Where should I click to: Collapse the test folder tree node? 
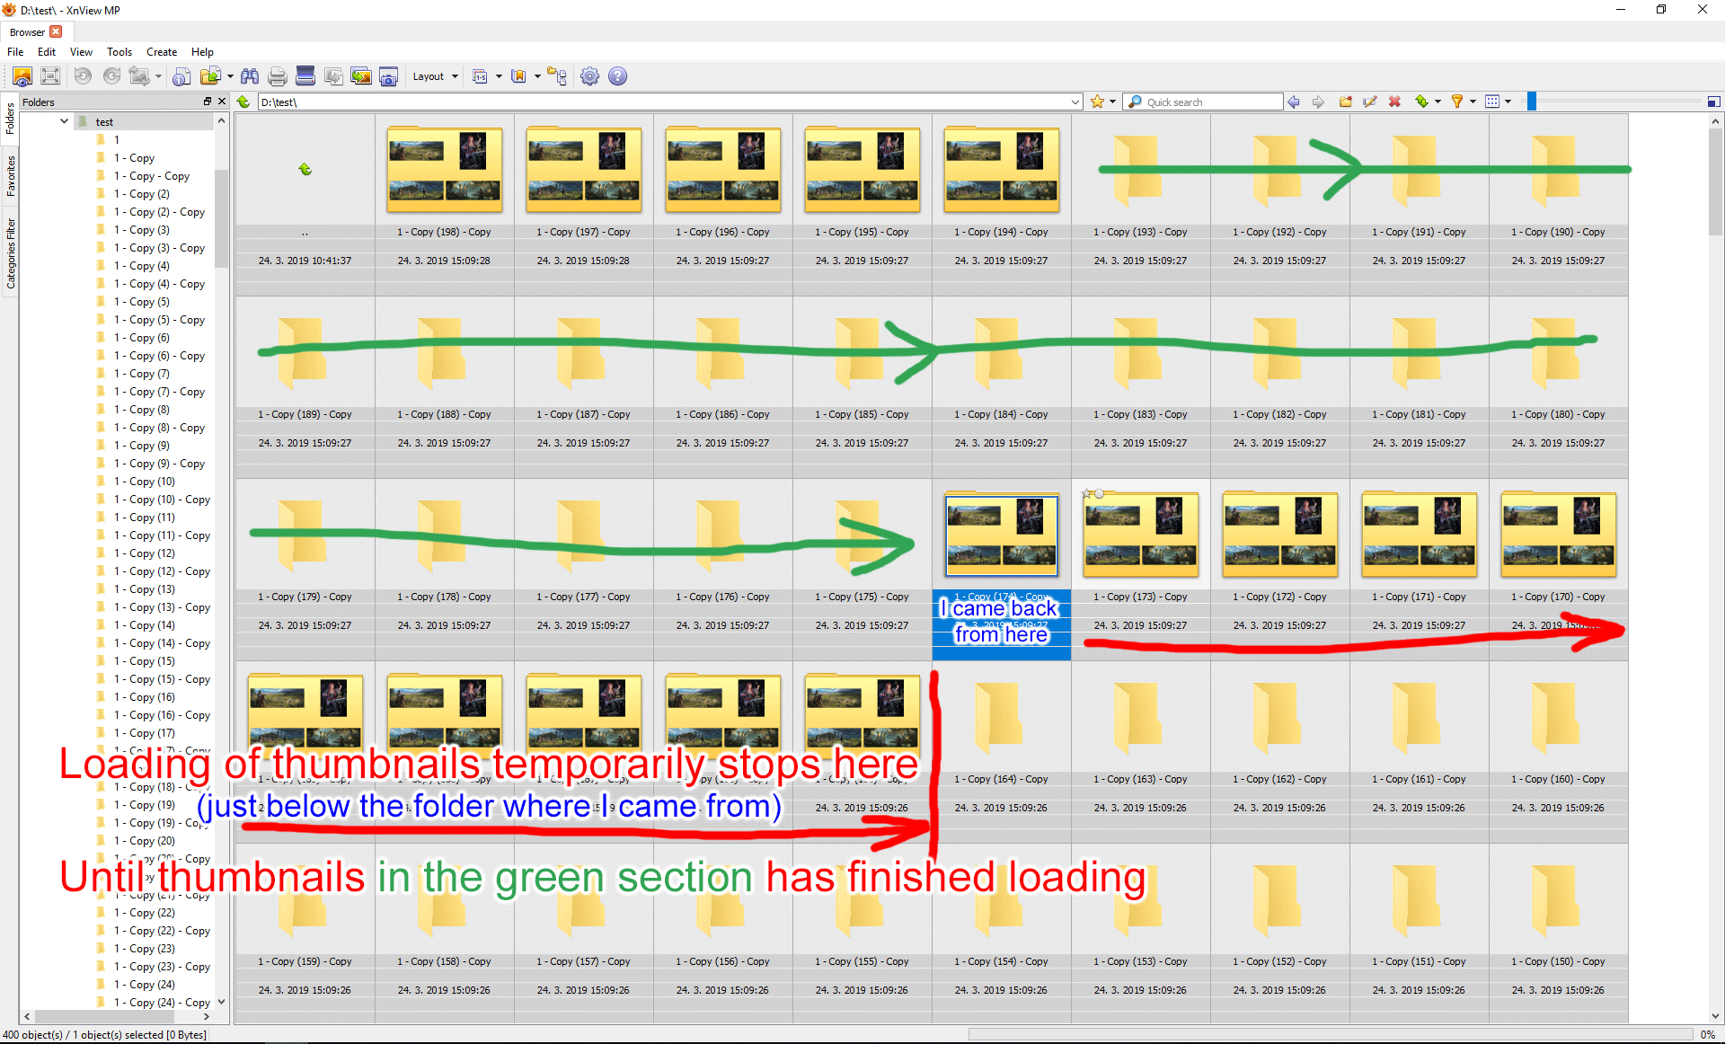pos(64,121)
